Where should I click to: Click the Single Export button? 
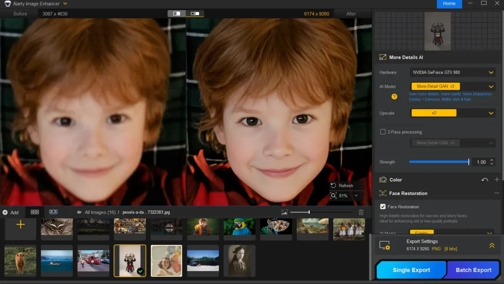tap(411, 270)
